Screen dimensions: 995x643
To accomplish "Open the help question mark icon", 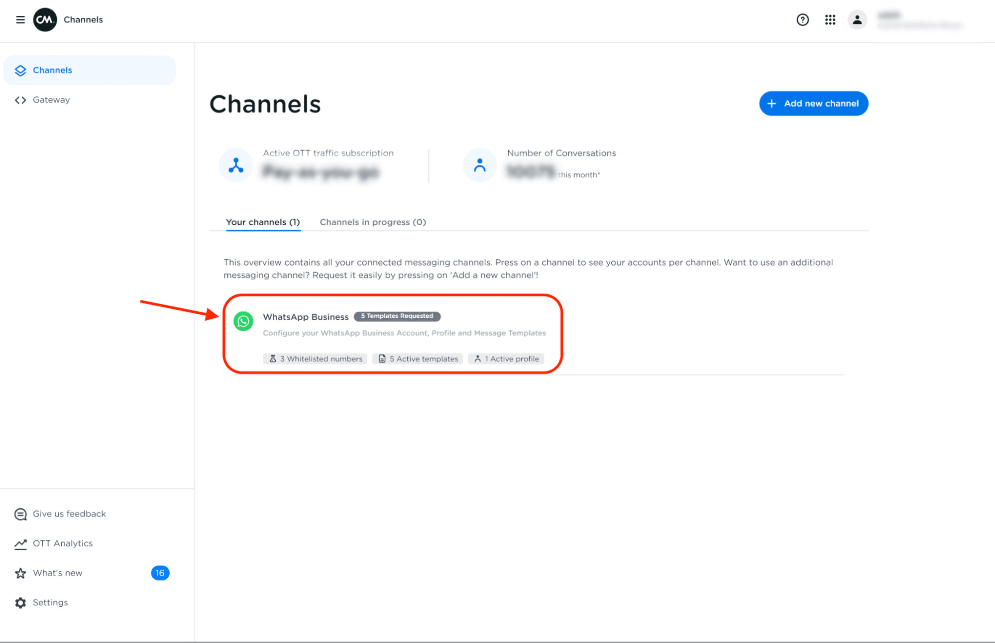I will pos(802,19).
